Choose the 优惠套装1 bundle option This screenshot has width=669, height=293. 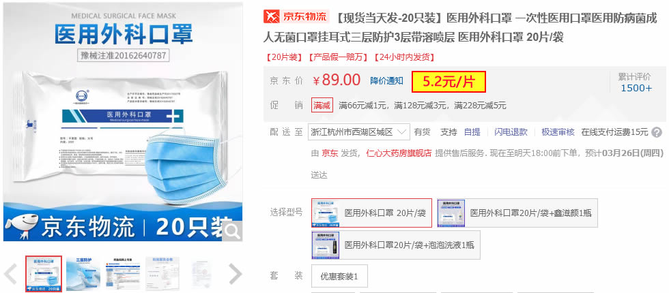coord(339,277)
